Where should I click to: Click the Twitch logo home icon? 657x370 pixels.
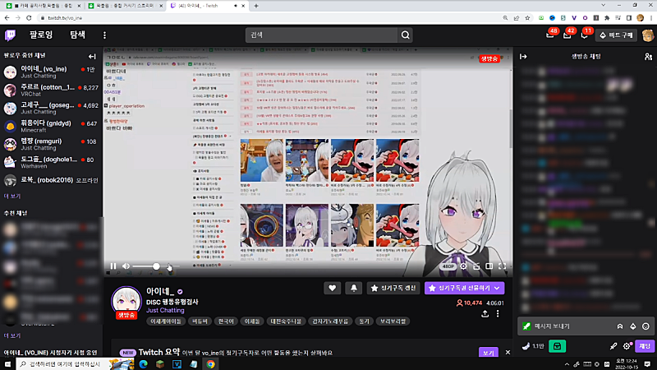click(x=10, y=35)
